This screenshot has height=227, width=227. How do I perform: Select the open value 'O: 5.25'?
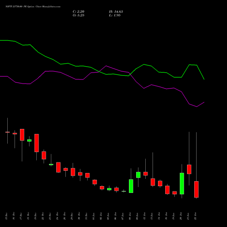click(79, 15)
